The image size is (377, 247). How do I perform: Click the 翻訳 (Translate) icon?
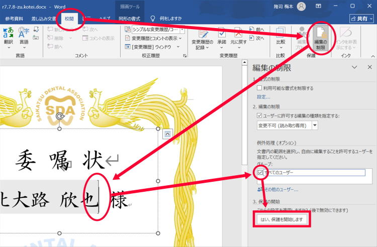(x=8, y=35)
